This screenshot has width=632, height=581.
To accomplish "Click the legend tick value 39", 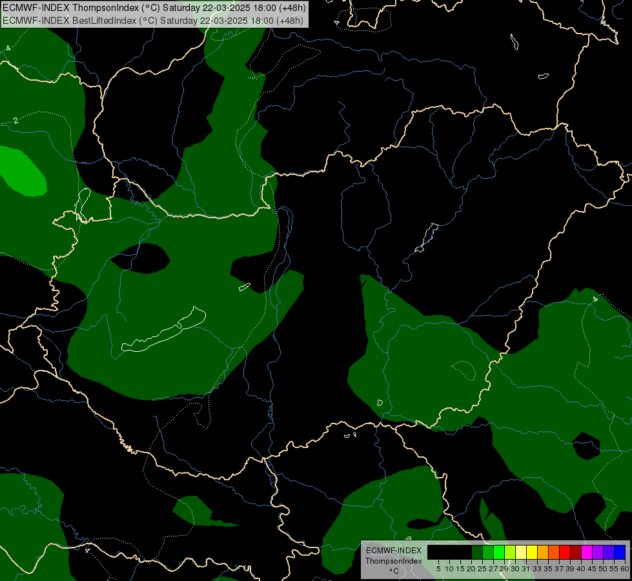I will [570, 569].
